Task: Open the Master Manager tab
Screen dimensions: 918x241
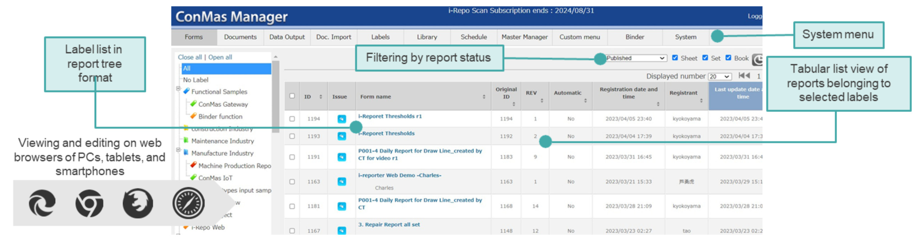Action: pyautogui.click(x=524, y=37)
